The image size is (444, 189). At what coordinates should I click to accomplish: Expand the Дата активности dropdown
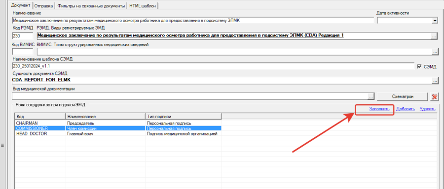tap(435, 21)
